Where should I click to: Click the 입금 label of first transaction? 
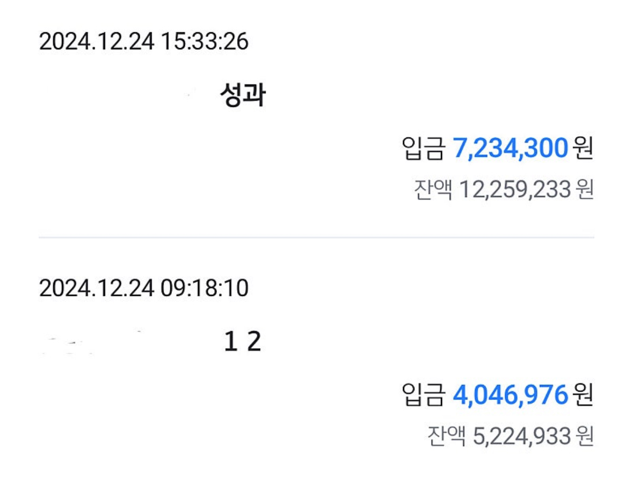coord(423,148)
